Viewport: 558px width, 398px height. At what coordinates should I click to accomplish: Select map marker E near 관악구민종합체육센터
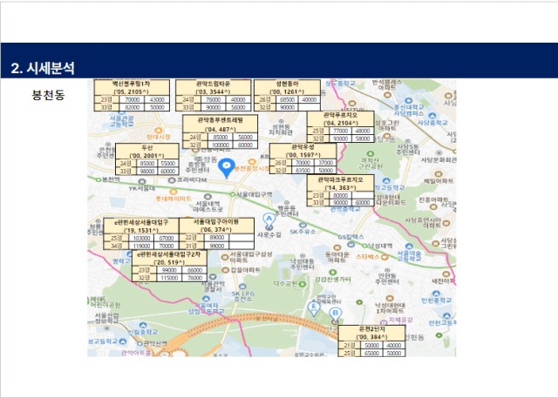click(x=314, y=308)
